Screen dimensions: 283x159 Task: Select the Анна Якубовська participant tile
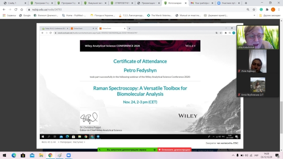(x=258, y=85)
